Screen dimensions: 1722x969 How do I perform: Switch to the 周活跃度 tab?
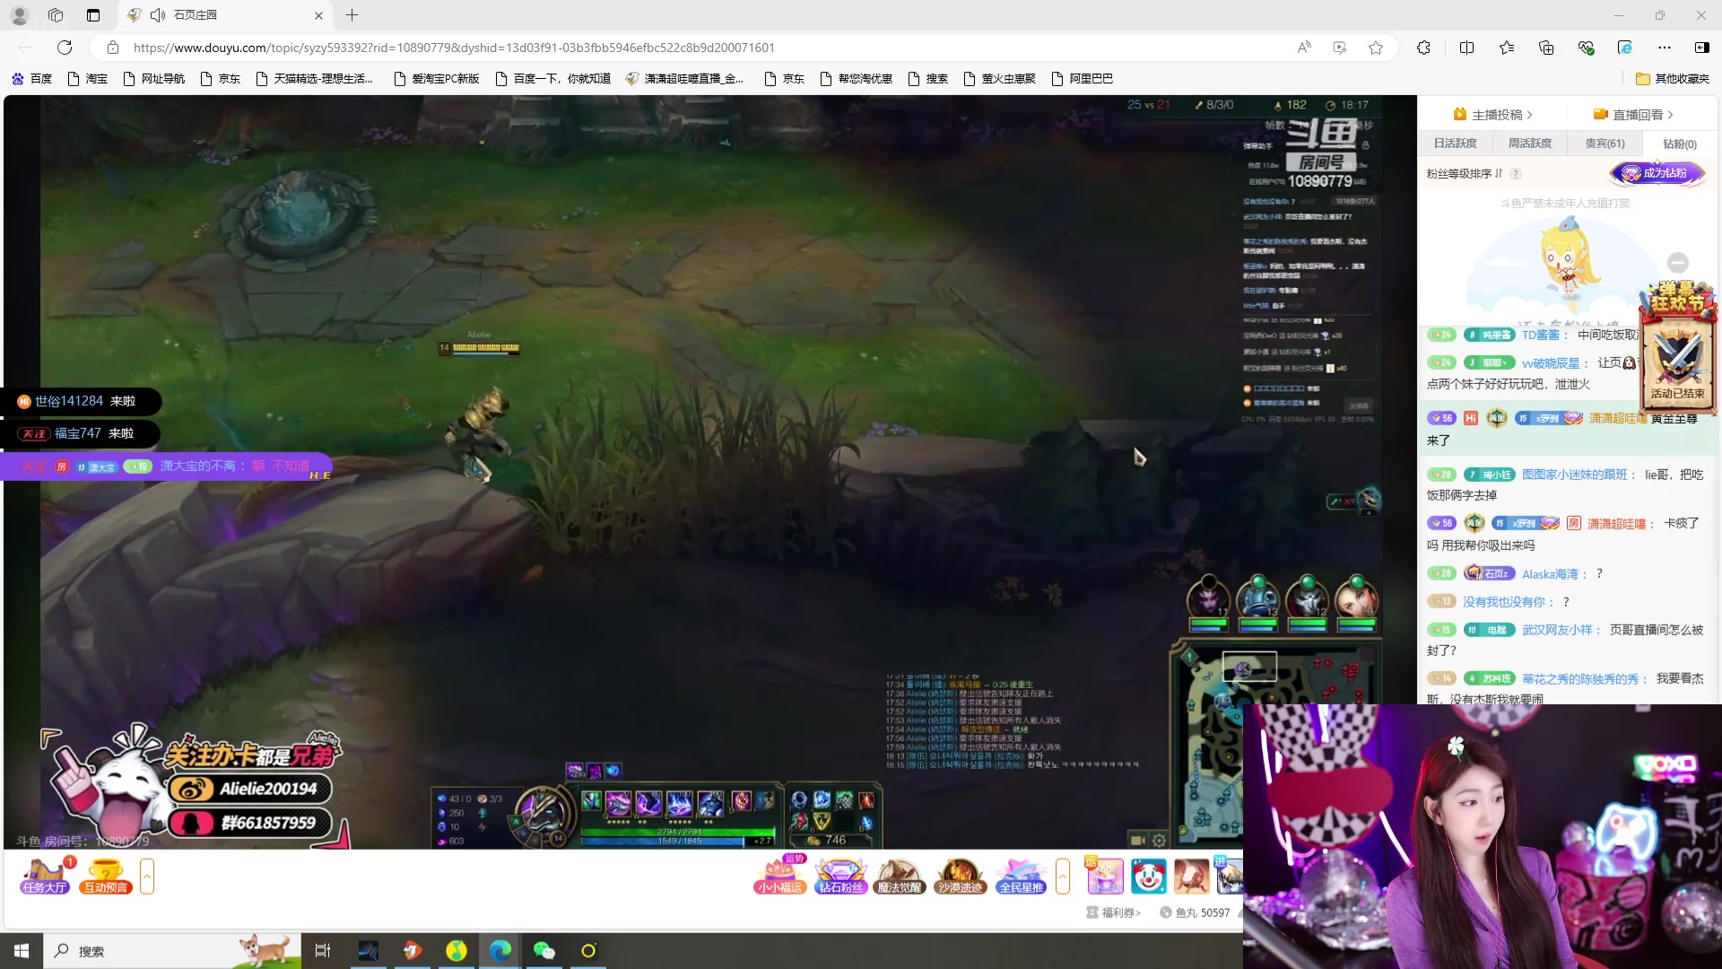[x=1529, y=144]
